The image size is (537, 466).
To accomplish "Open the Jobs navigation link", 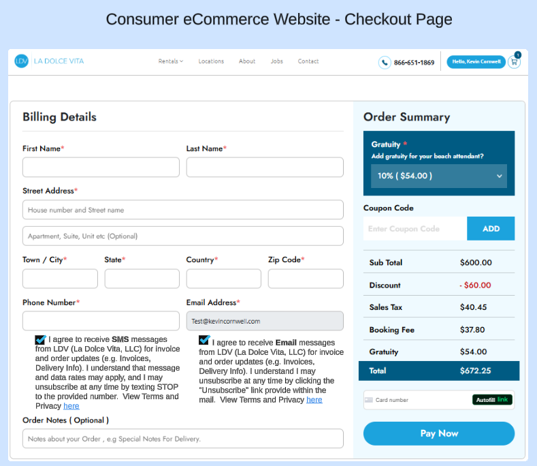I will (276, 61).
